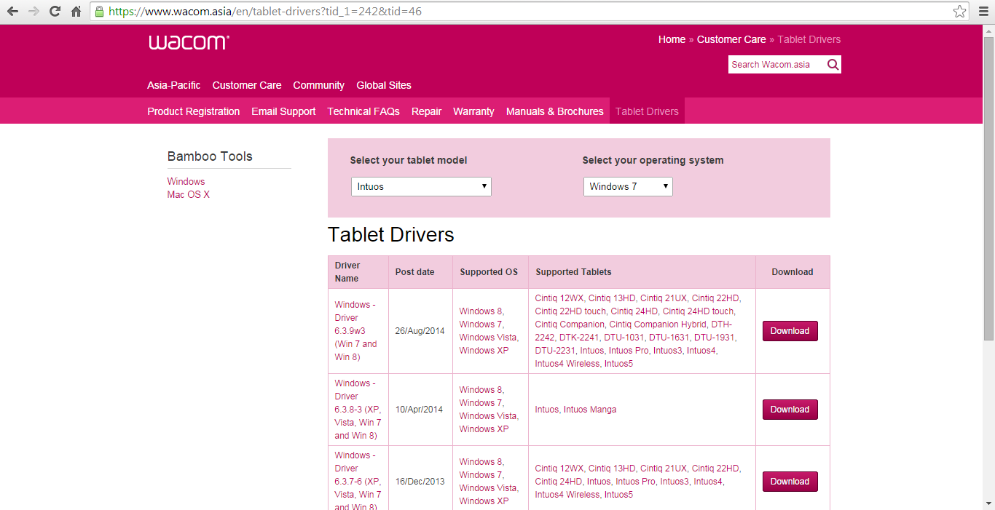Click the Customer Care breadcrumb link

pos(731,40)
